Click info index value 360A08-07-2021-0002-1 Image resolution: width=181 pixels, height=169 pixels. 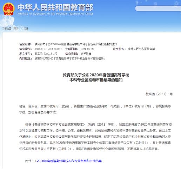point(48,49)
